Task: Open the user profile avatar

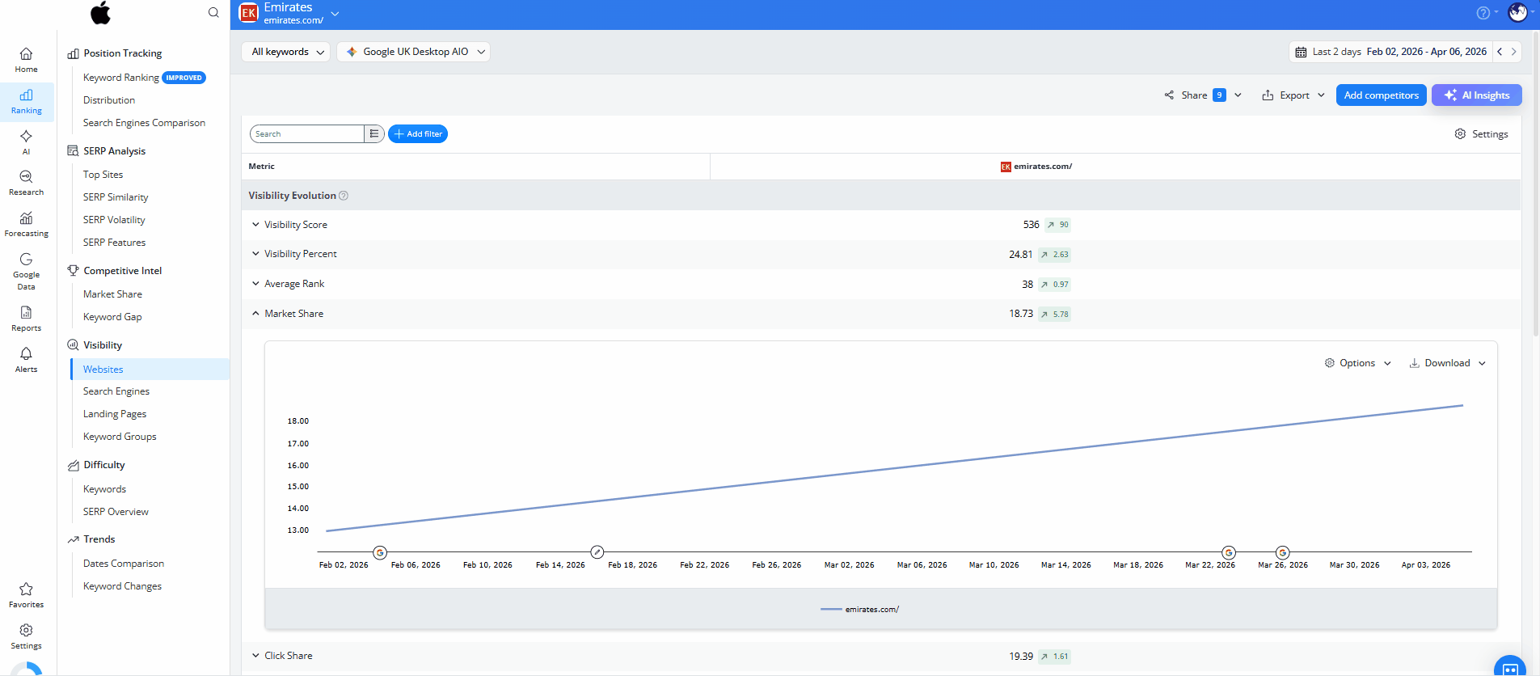Action: point(1517,12)
